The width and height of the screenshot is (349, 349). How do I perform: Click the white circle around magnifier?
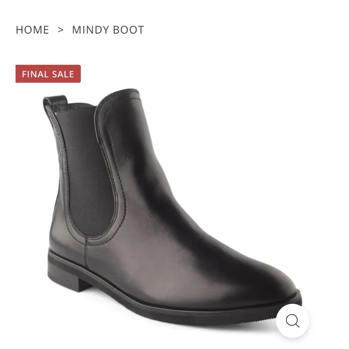pyautogui.click(x=292, y=321)
